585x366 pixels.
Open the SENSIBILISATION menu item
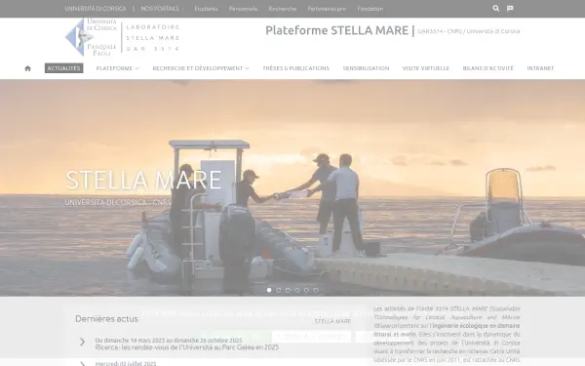click(366, 68)
